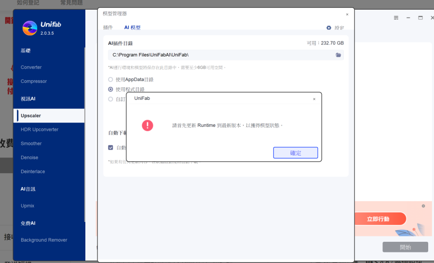Click the 視訊AI section header
Screen dimensions: 434x263
pyautogui.click(x=28, y=99)
